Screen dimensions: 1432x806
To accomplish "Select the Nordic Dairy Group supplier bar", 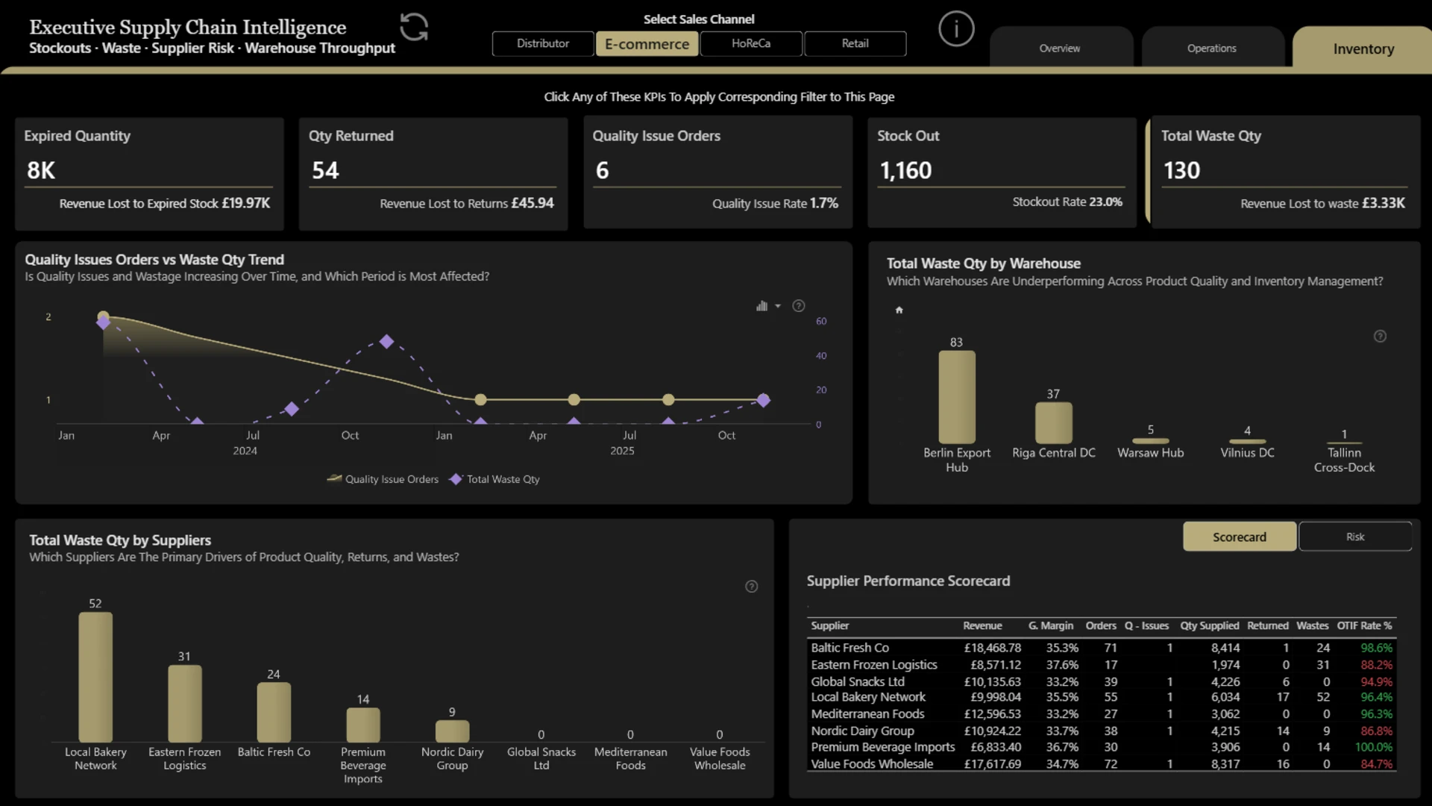I will 452,731.
